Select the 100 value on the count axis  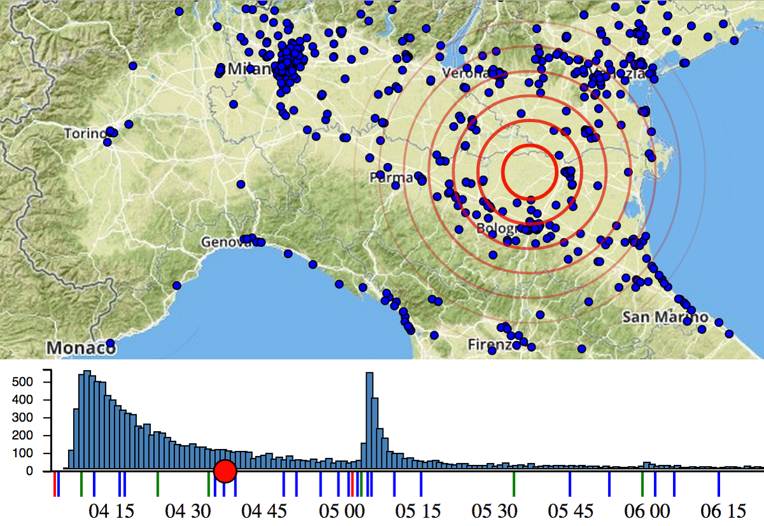(24, 453)
